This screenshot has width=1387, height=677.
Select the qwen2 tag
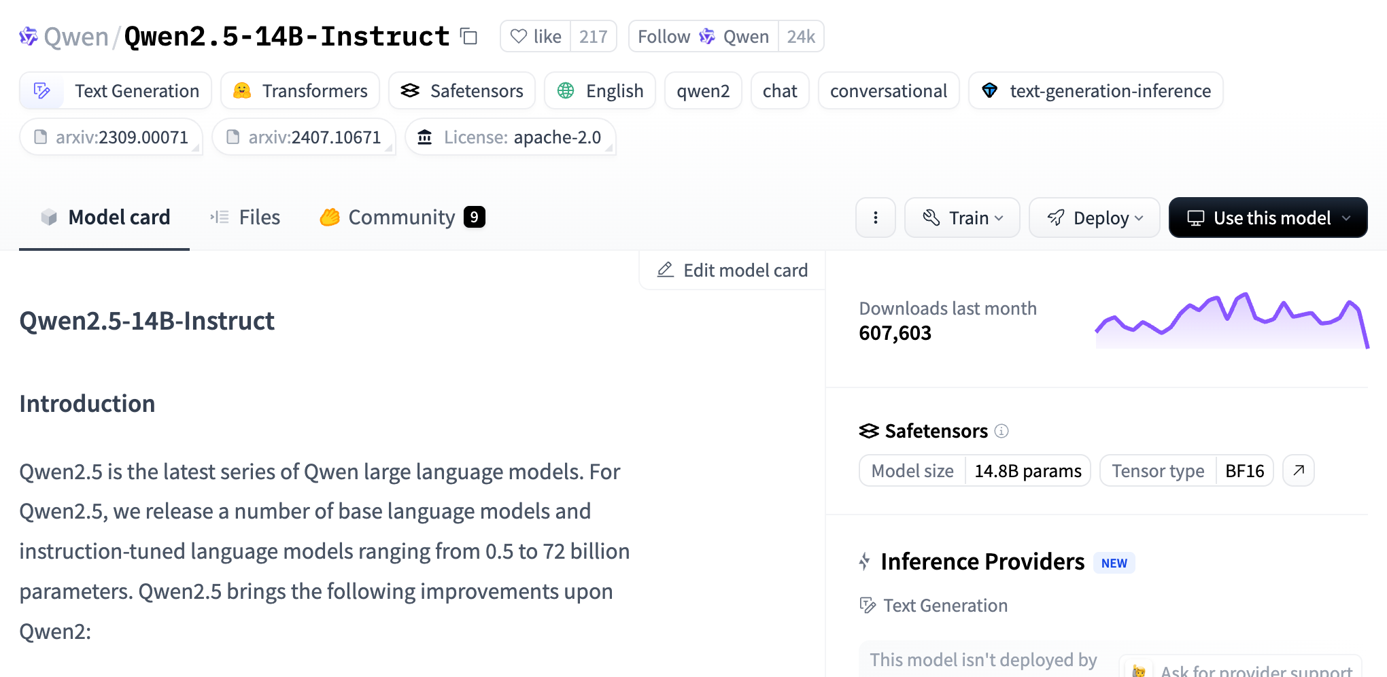coord(703,90)
